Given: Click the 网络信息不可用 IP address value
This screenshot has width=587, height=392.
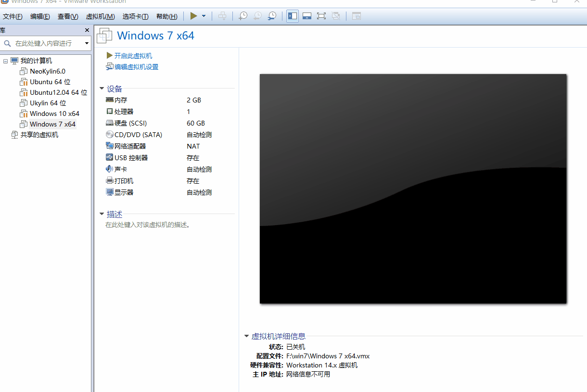Looking at the screenshot, I should pyautogui.click(x=308, y=374).
